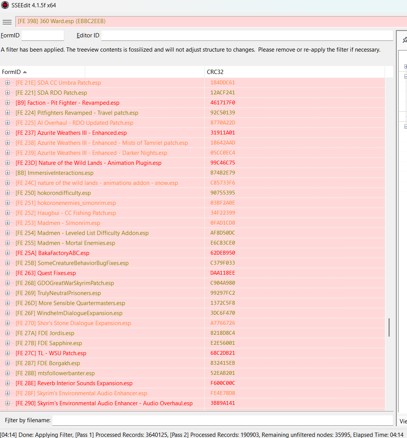This screenshot has width=407, height=438.
Task: Focus the Editor ID input field
Action: coord(247,35)
